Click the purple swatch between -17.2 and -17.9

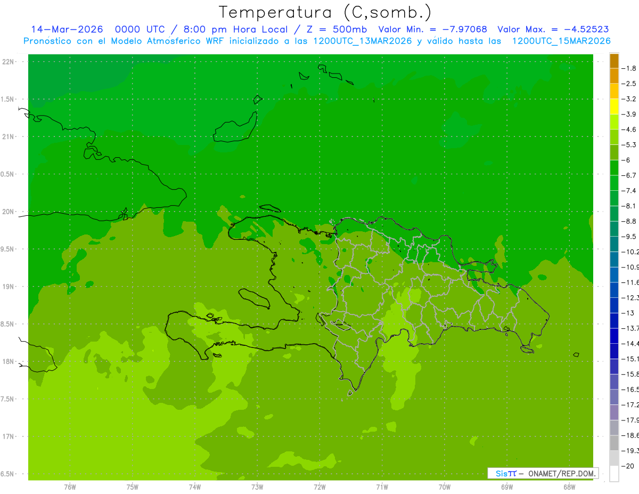[x=614, y=412]
